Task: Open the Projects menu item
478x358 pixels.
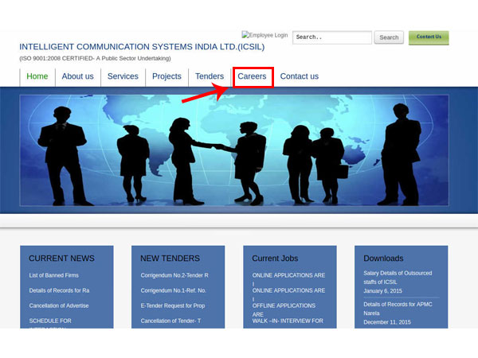Action: (167, 76)
